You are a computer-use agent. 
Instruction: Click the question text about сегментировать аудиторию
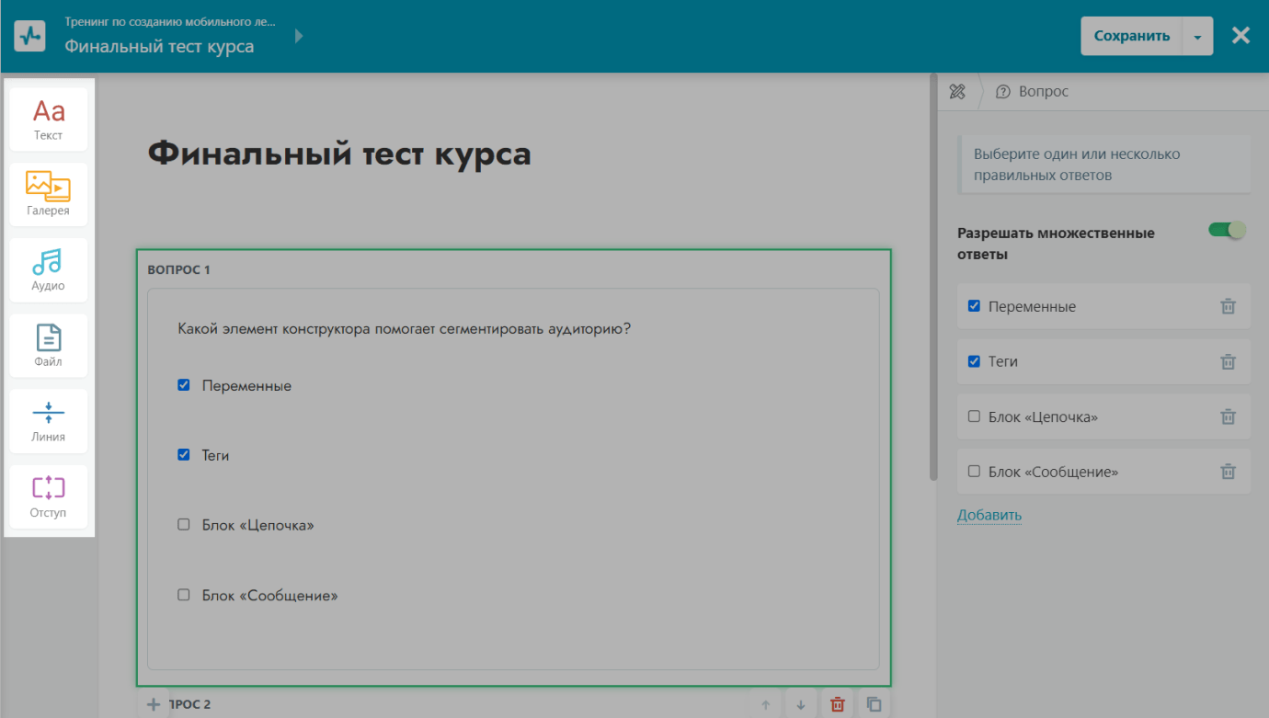coord(404,329)
